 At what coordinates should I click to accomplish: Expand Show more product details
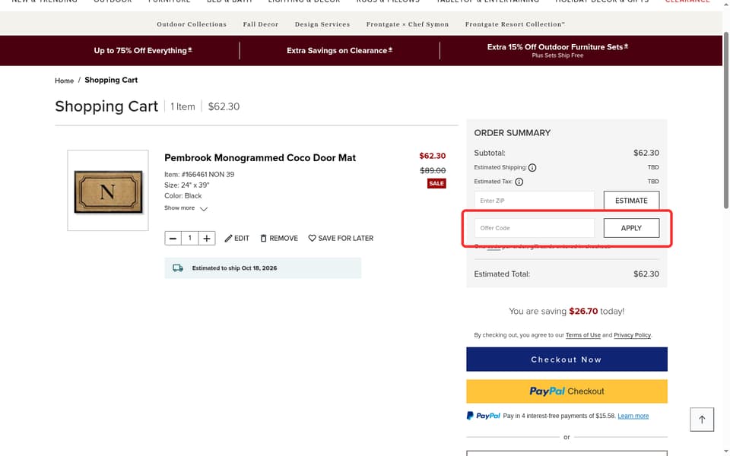[186, 208]
